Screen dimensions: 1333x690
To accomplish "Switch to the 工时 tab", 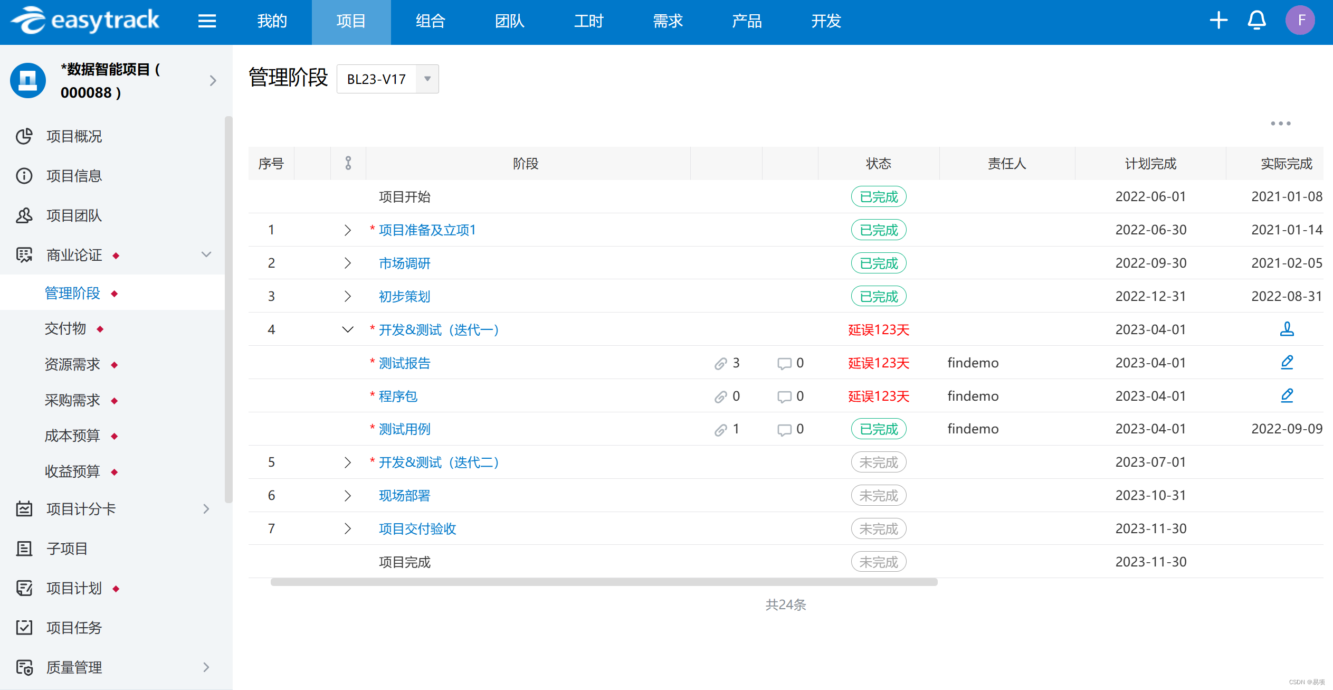I will coord(589,21).
